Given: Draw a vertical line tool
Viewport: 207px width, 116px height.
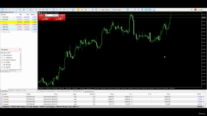Looking at the screenshot, I should 10,10.
